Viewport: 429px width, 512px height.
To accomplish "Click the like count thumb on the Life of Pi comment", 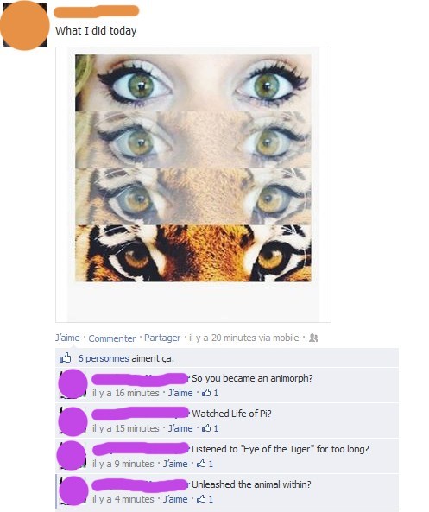I will point(210,428).
